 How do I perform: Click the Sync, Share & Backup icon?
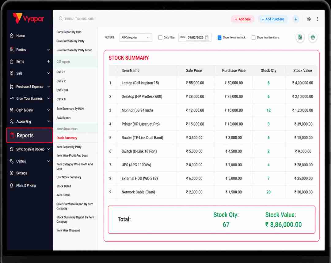(x=12, y=149)
